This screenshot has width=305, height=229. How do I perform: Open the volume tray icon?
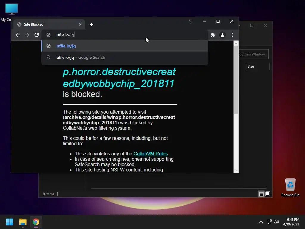point(276,222)
